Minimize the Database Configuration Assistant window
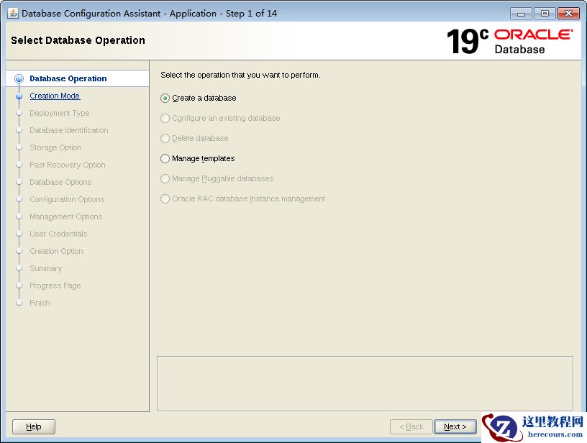The height and width of the screenshot is (443, 587). pyautogui.click(x=521, y=14)
